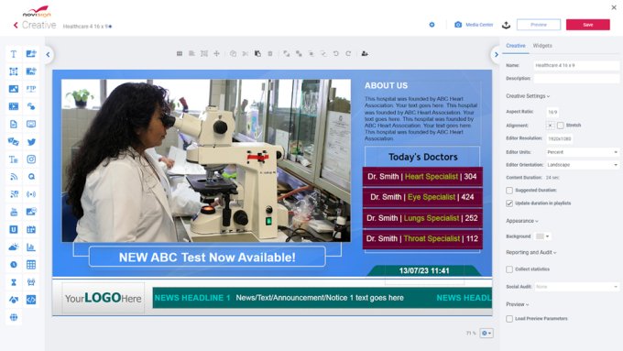Add an Instagram widget
Screen dimensions: 623x351
point(31,159)
